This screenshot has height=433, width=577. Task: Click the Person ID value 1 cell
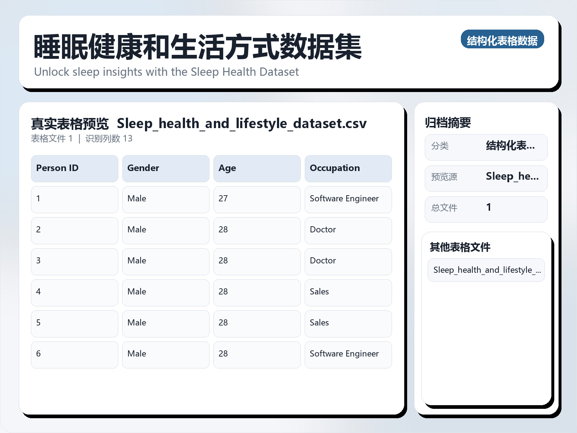74,199
